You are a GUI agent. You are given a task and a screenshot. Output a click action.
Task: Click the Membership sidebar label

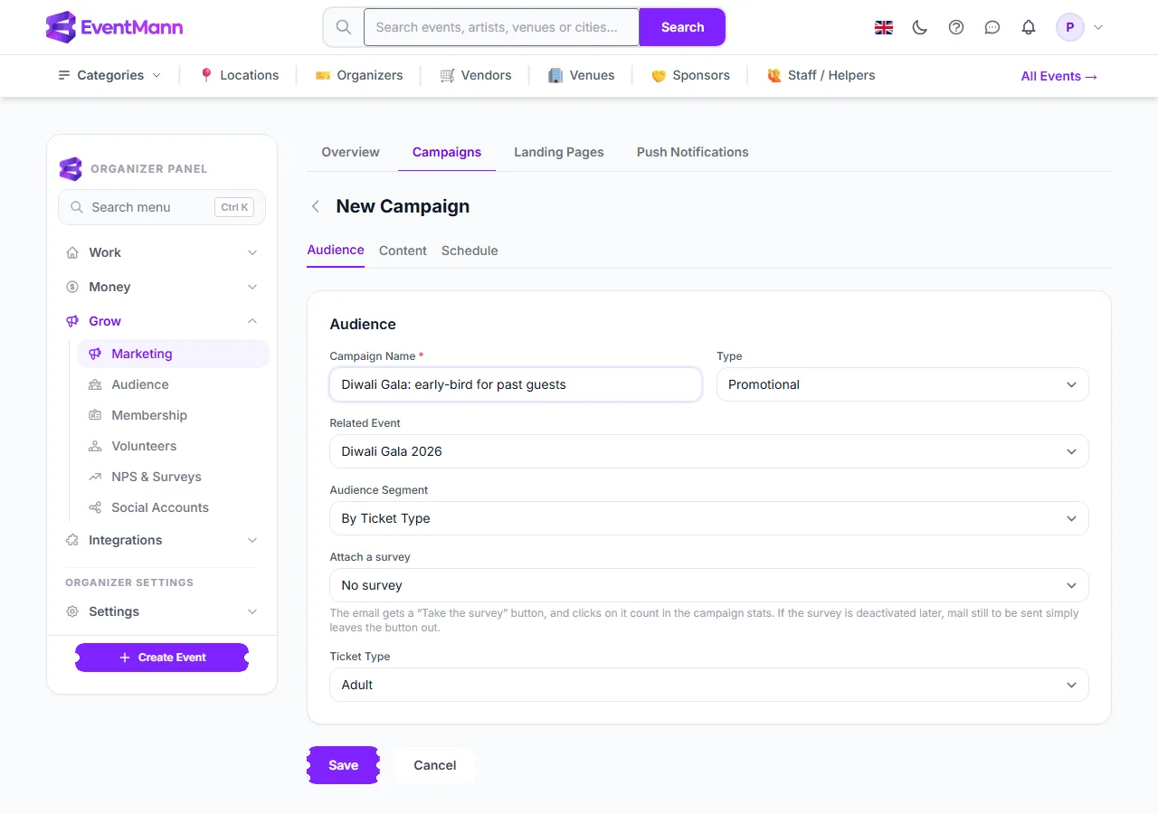click(x=149, y=415)
